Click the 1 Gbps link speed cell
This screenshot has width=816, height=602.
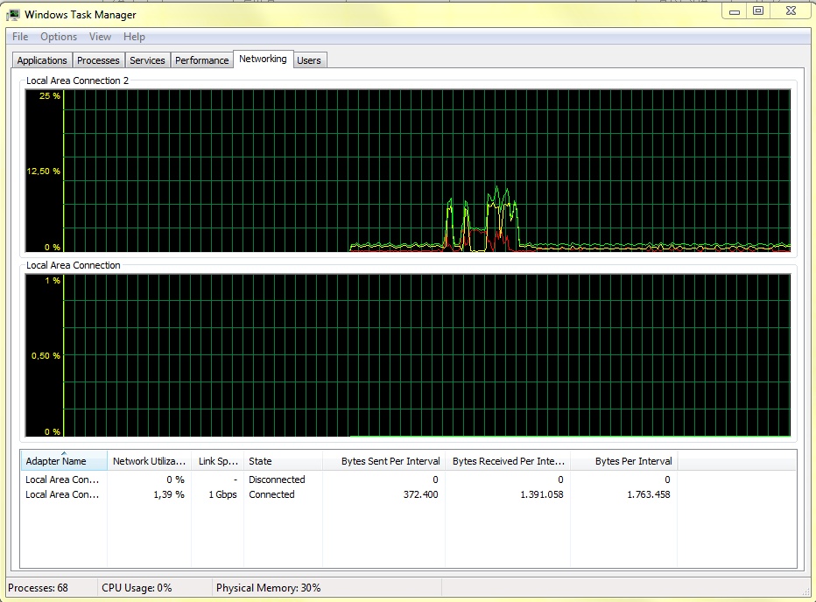222,494
